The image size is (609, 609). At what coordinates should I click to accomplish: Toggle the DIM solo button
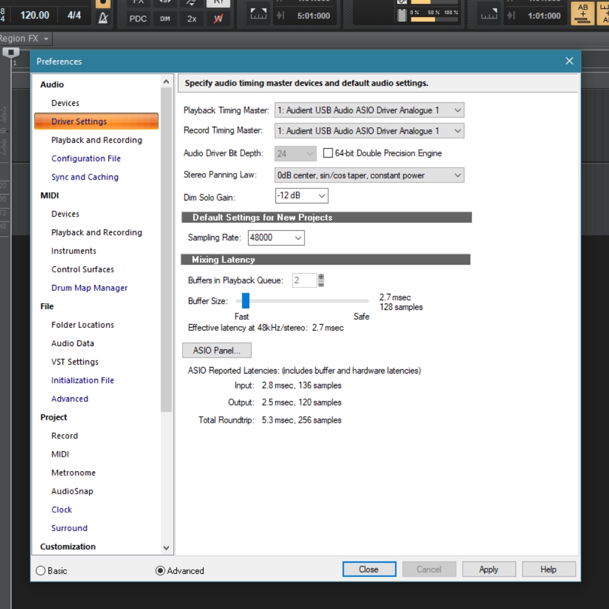[165, 18]
